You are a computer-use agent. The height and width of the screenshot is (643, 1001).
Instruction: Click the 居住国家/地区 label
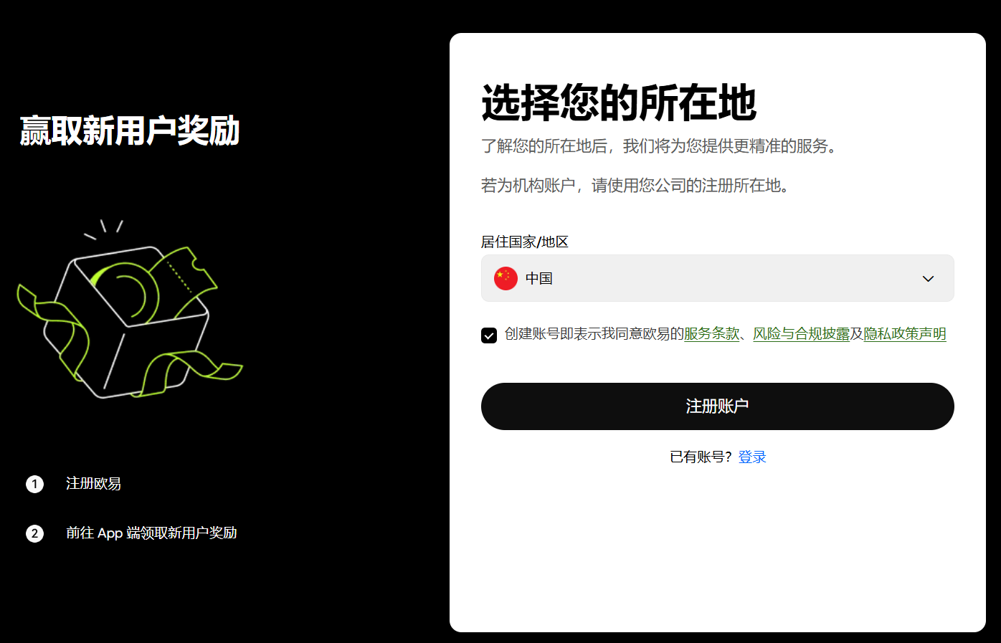(x=525, y=242)
